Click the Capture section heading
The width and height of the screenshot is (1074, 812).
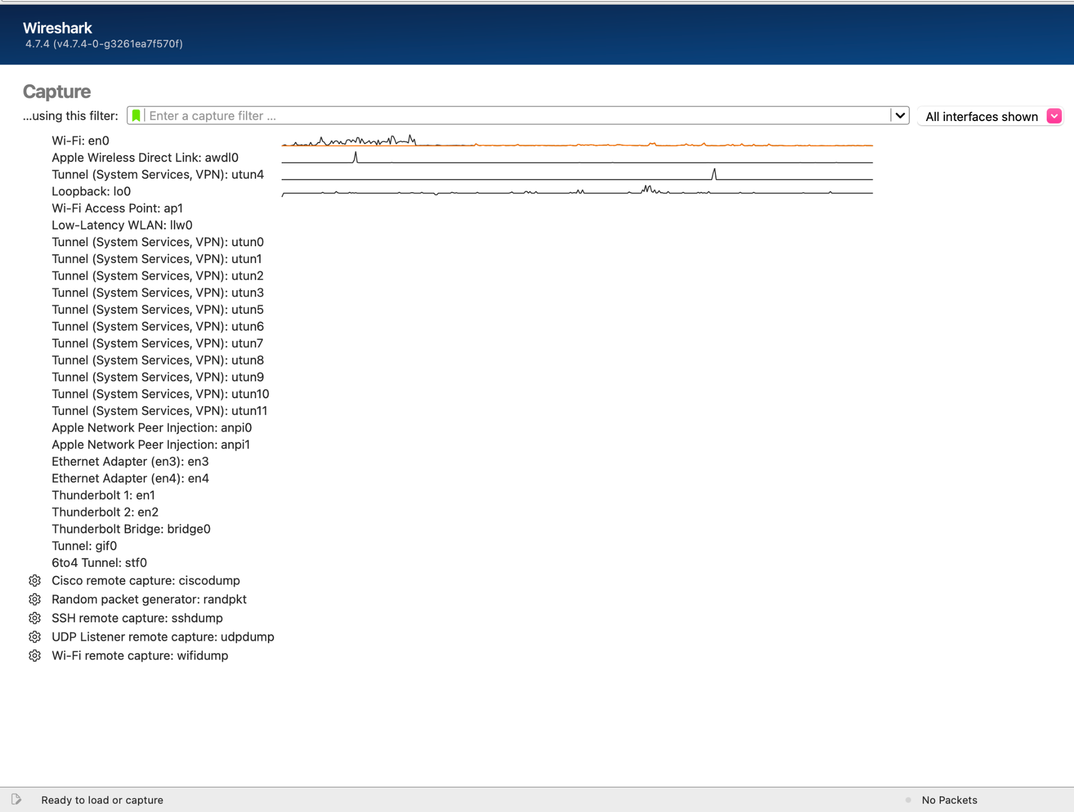coord(57,91)
